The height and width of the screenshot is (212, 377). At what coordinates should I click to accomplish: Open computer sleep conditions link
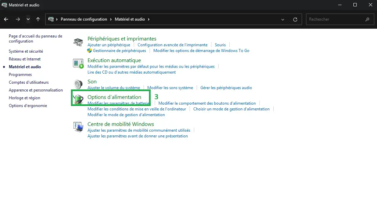[136, 109]
